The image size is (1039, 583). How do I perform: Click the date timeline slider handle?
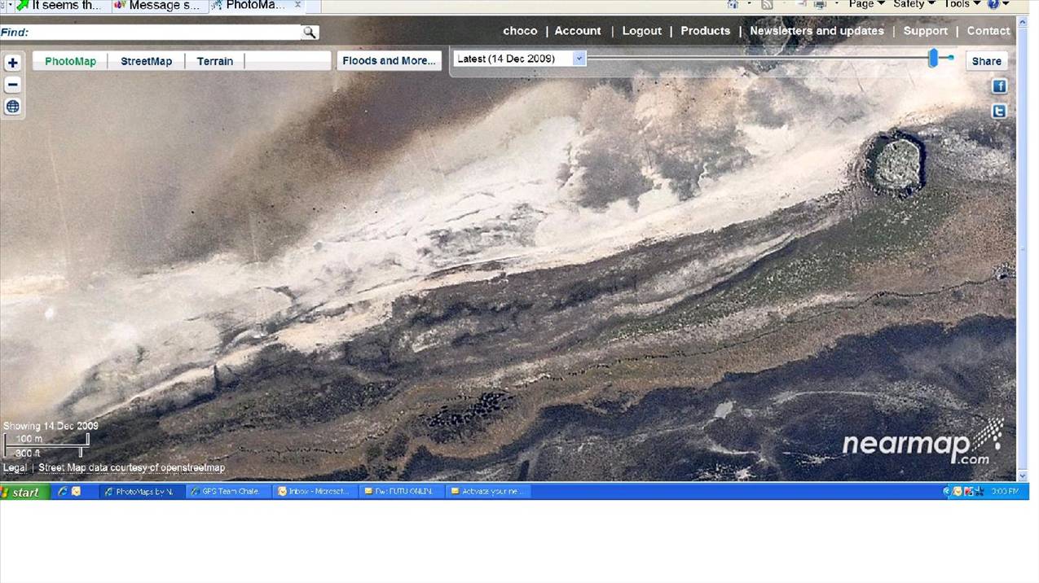click(934, 58)
